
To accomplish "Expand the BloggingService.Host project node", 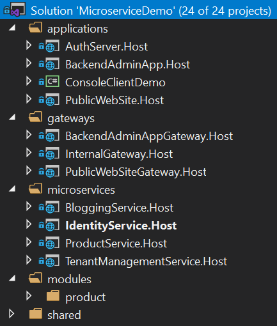I will [x=29, y=206].
